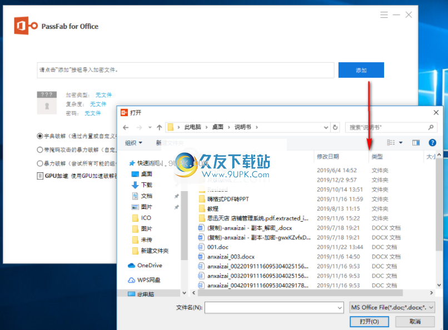The height and width of the screenshot is (330, 448).
Task: Open the recent locations dropdown arrow
Action: tap(150, 127)
